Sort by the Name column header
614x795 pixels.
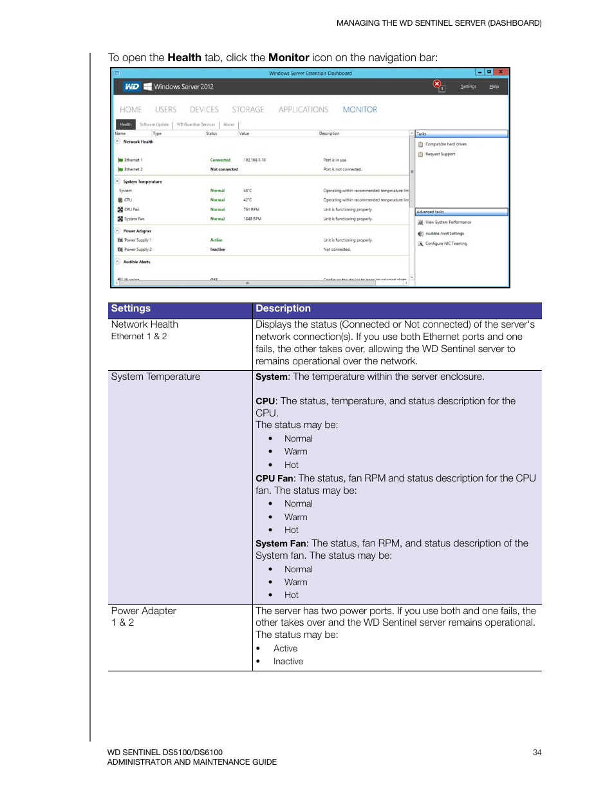[x=133, y=133]
